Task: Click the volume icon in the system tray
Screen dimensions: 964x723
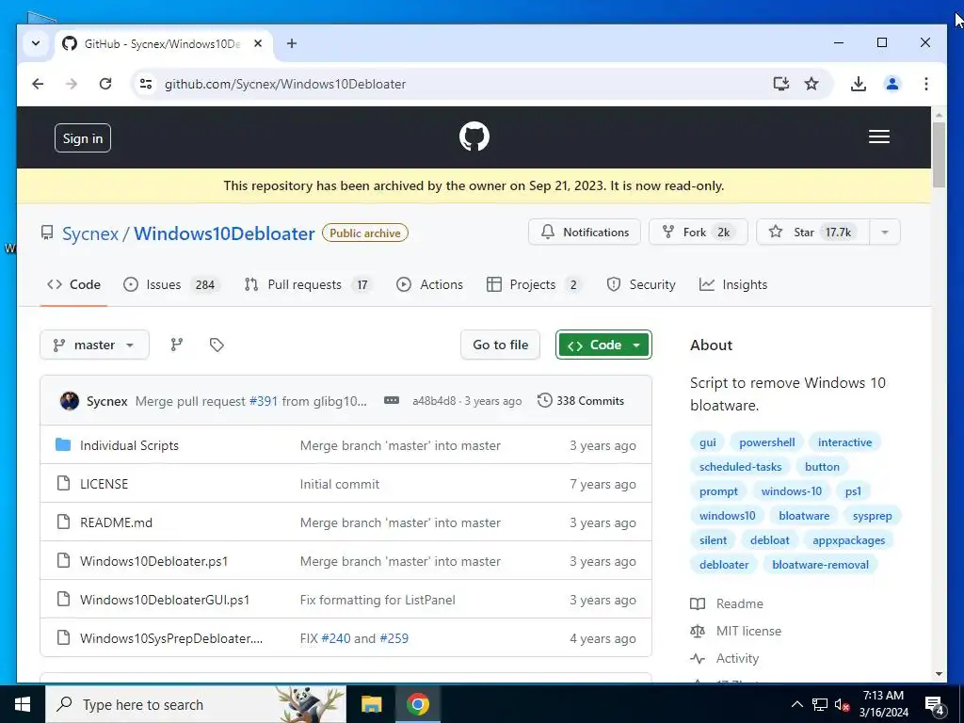Action: [x=842, y=705]
